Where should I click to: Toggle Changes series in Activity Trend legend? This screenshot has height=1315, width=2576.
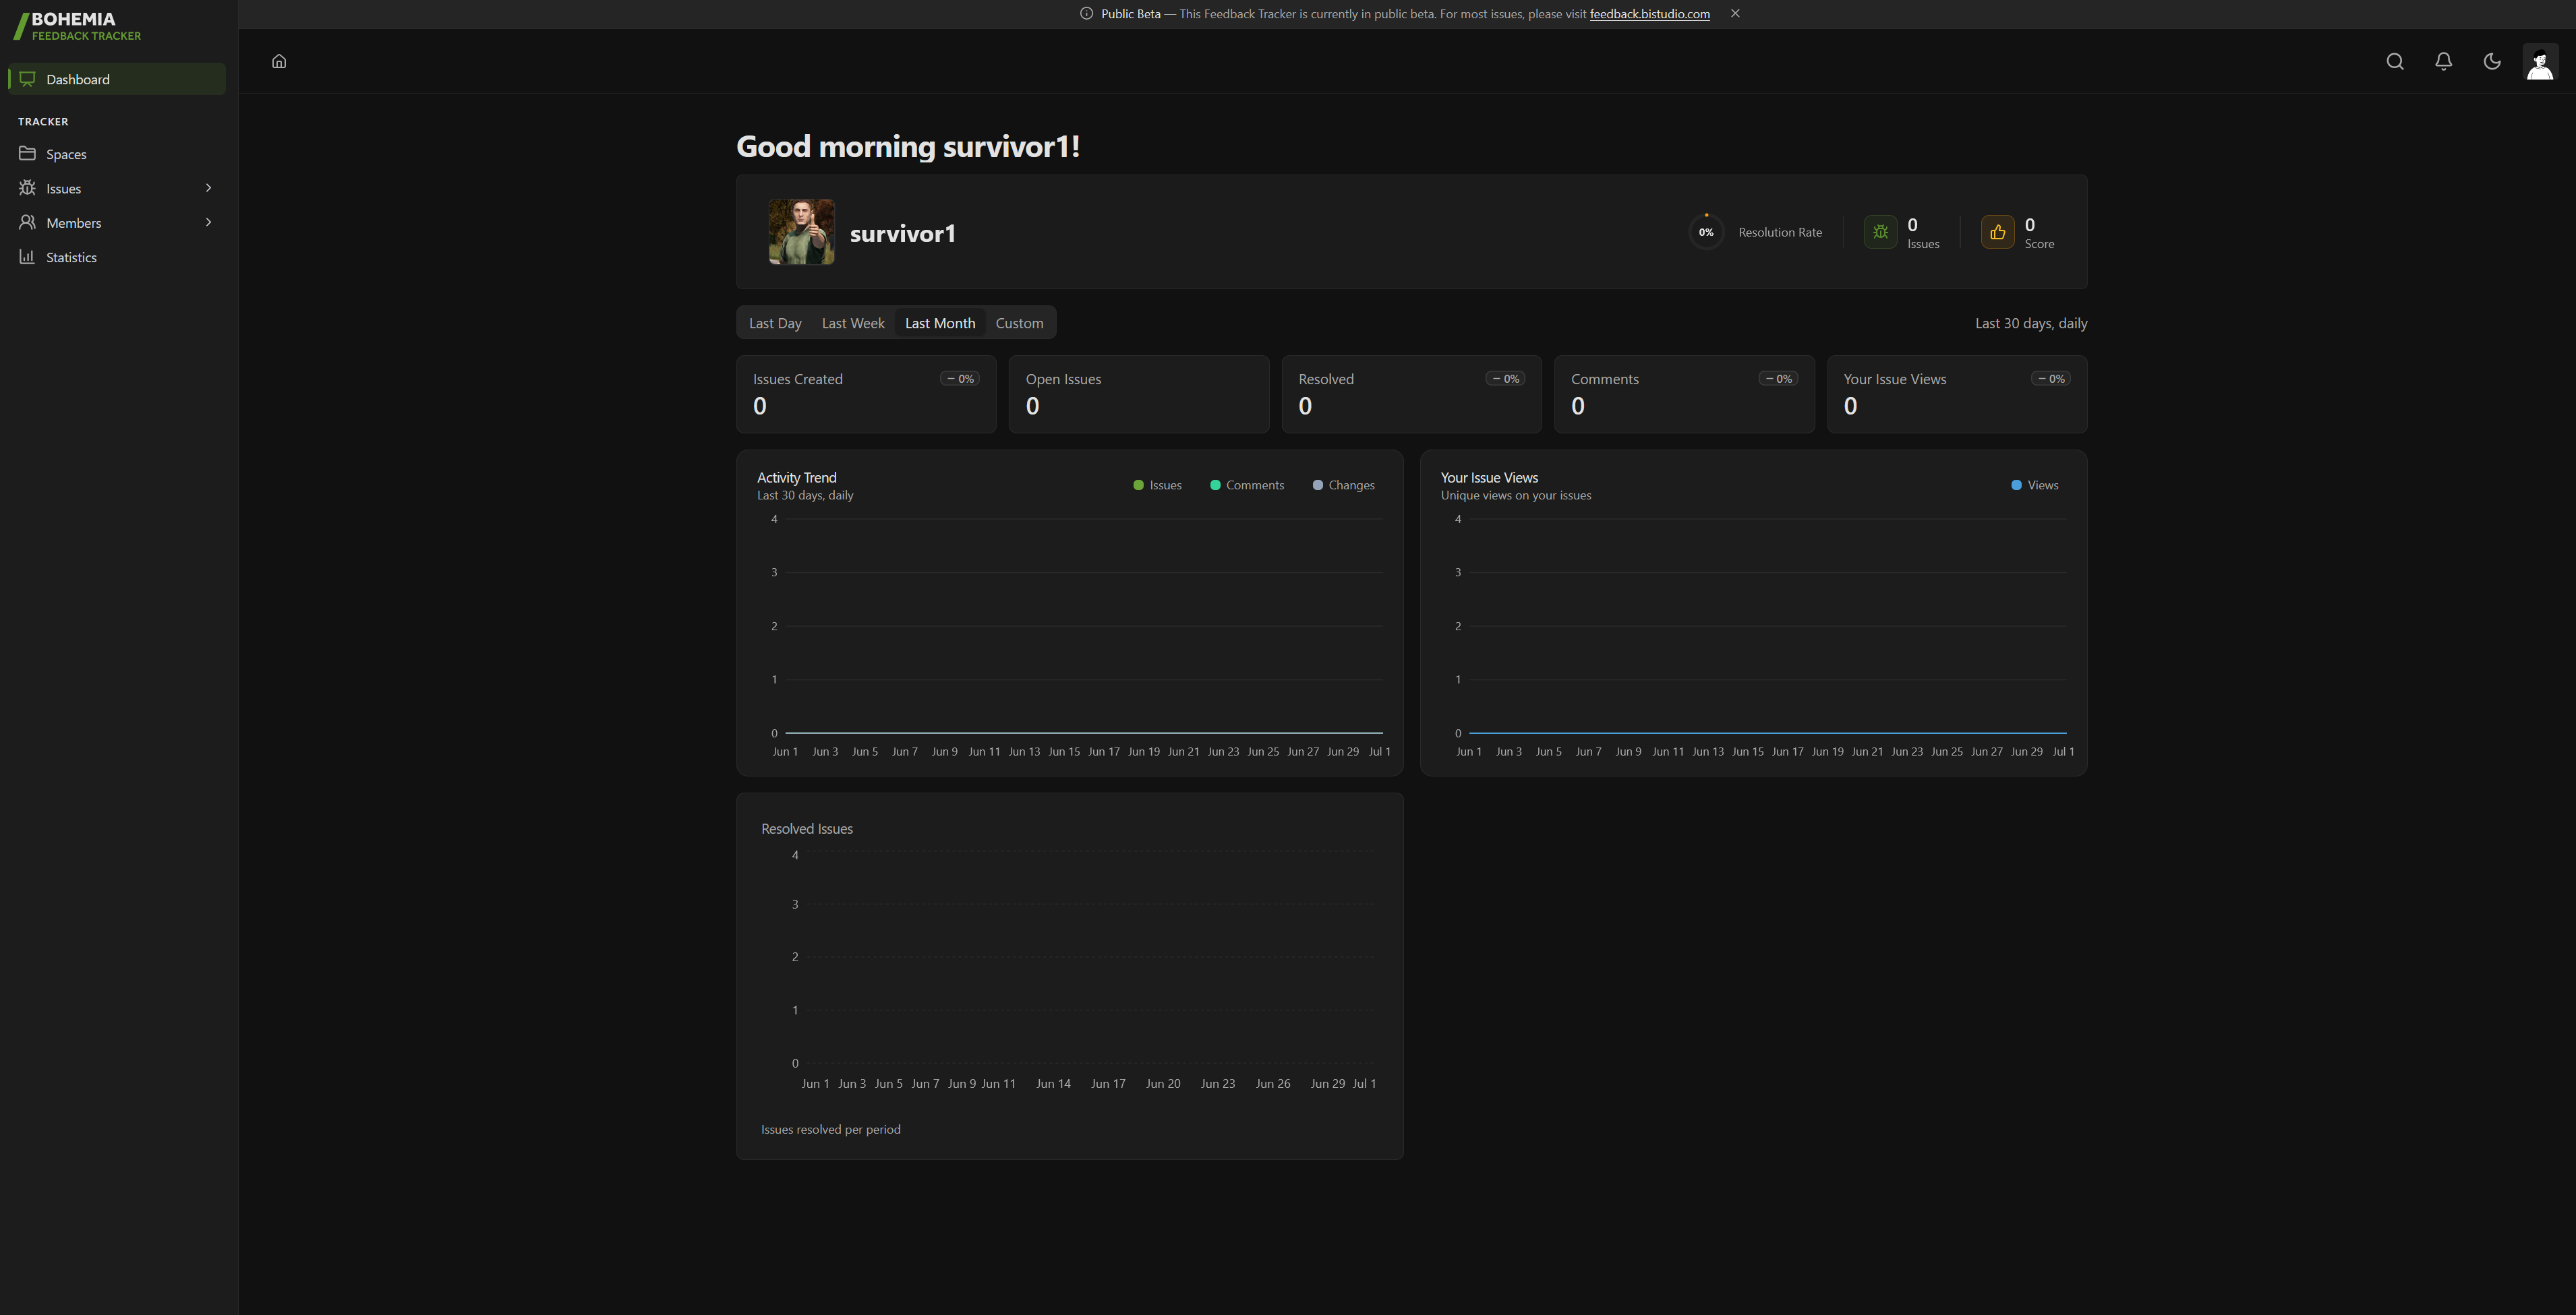point(1343,486)
